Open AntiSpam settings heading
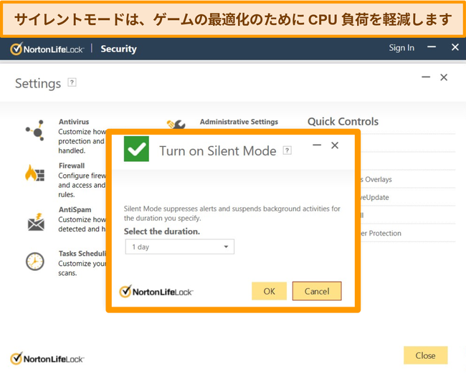466x374 pixels. (x=75, y=210)
